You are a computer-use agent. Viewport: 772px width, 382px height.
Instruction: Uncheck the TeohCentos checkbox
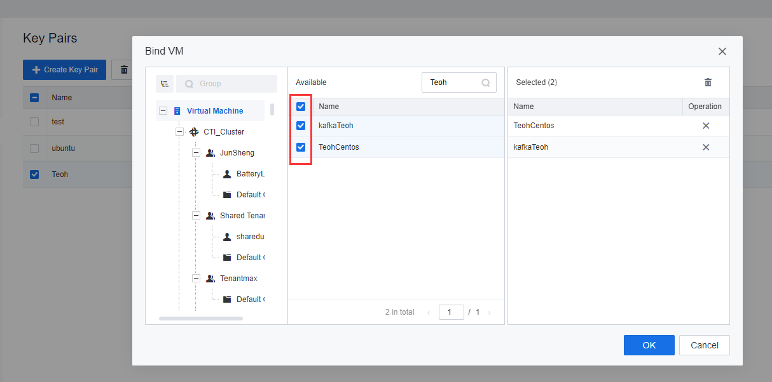pos(301,147)
